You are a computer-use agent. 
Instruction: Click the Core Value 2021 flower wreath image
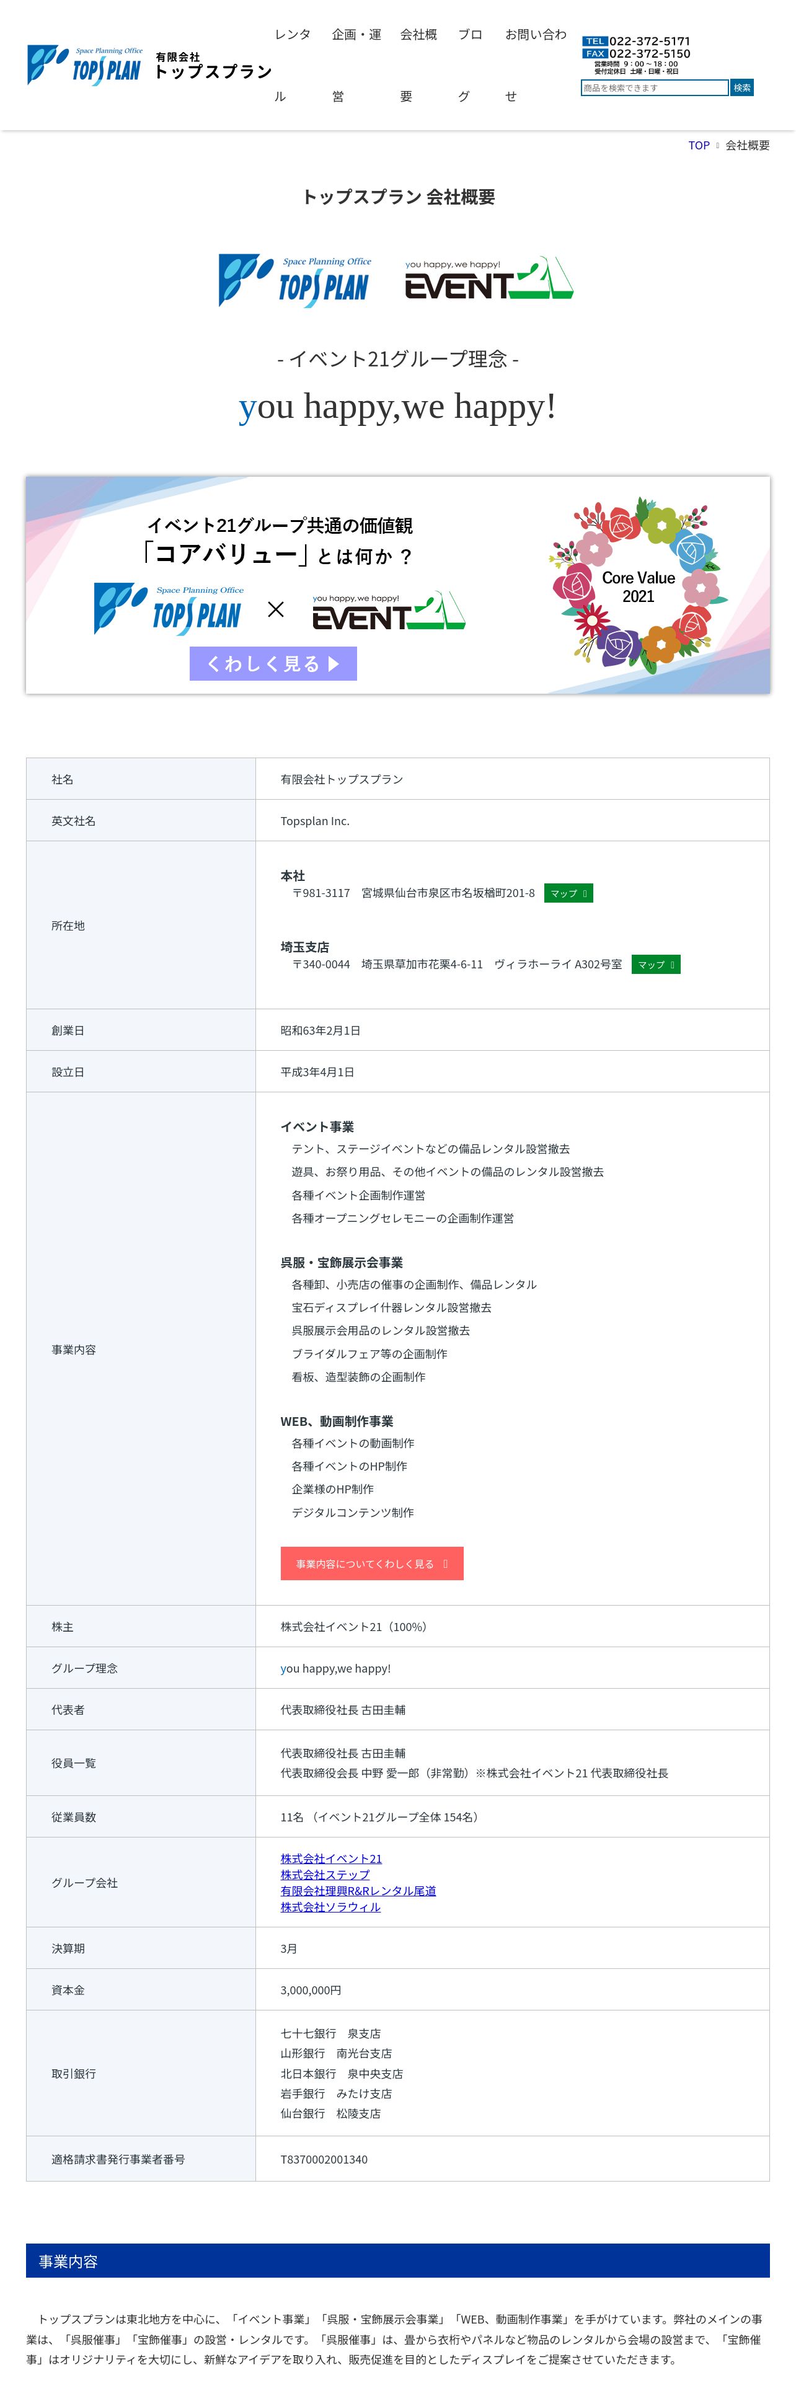pyautogui.click(x=639, y=586)
